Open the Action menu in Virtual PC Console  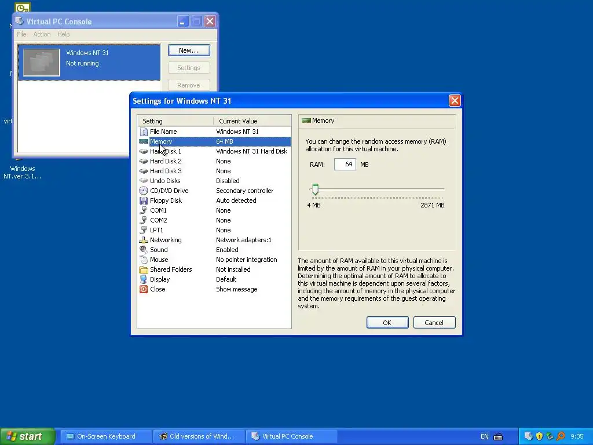(x=42, y=34)
